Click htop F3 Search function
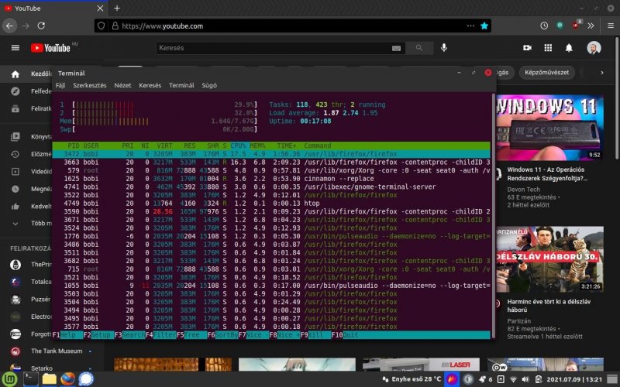 point(129,335)
